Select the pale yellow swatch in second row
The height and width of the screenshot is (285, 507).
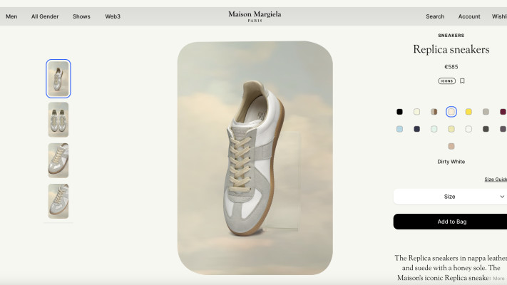tap(451, 129)
